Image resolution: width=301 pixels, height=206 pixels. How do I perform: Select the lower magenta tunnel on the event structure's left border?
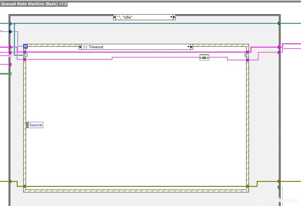click(24, 60)
